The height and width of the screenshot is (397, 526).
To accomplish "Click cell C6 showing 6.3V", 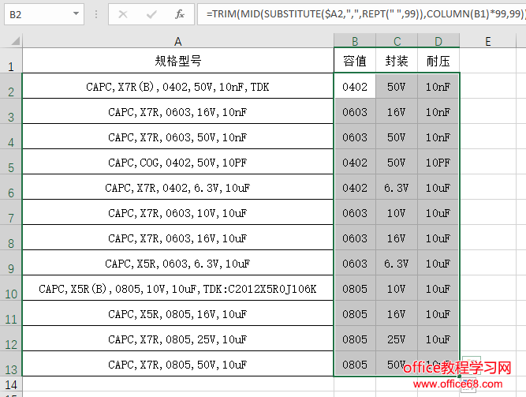I will (397, 188).
